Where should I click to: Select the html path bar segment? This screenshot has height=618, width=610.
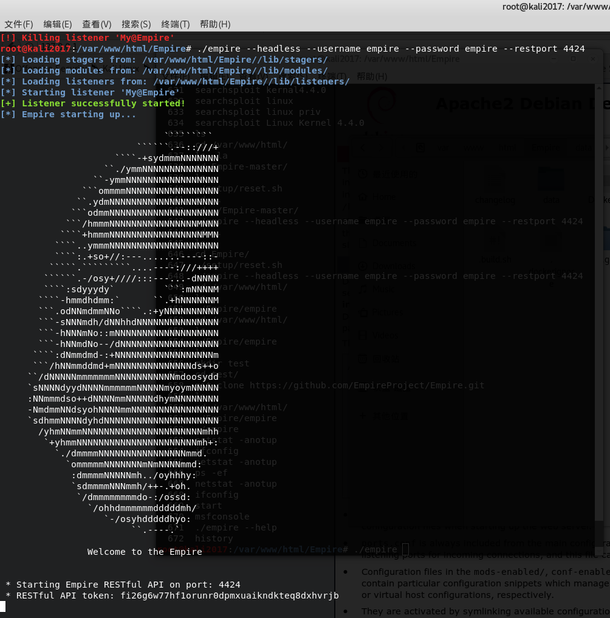tap(507, 148)
